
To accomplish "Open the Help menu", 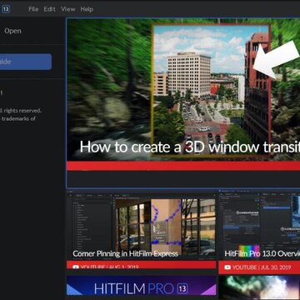I will (x=87, y=9).
